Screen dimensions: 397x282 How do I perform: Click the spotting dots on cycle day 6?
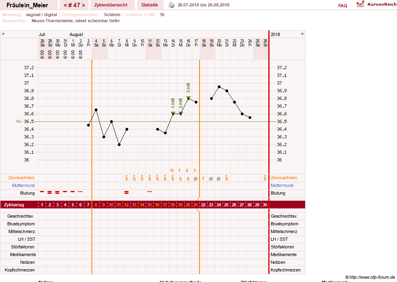click(x=81, y=192)
